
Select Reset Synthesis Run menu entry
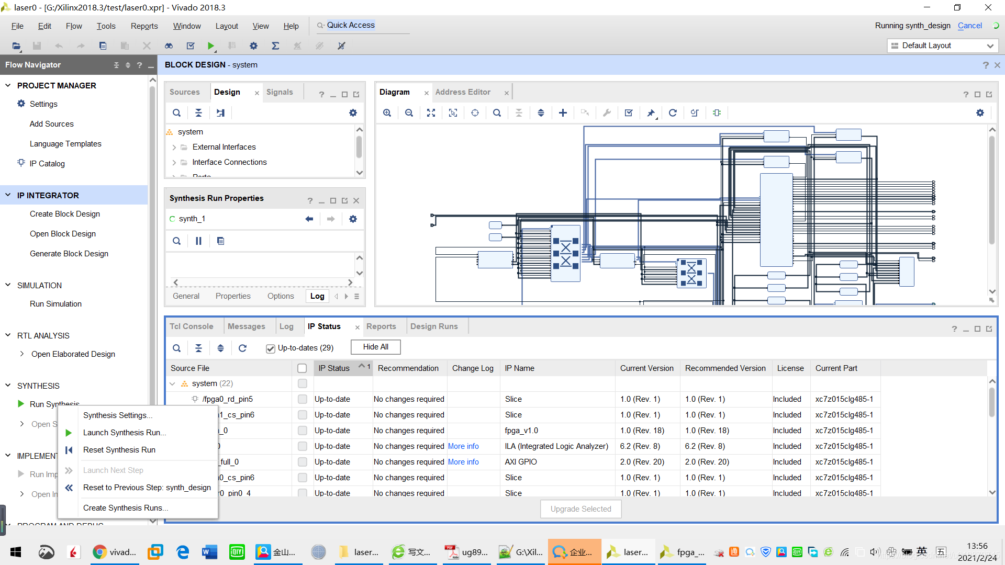pyautogui.click(x=119, y=450)
